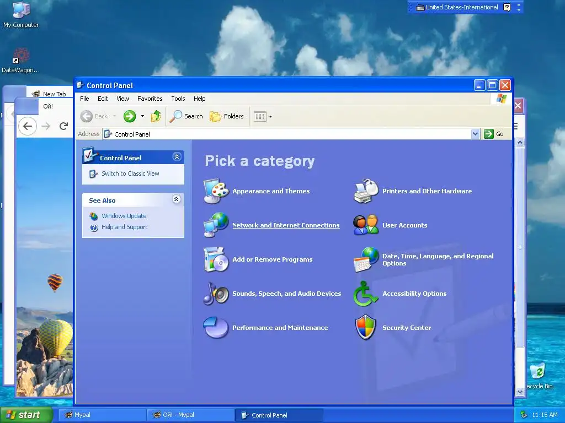Collapse the See Also sidebar section

[176, 199]
